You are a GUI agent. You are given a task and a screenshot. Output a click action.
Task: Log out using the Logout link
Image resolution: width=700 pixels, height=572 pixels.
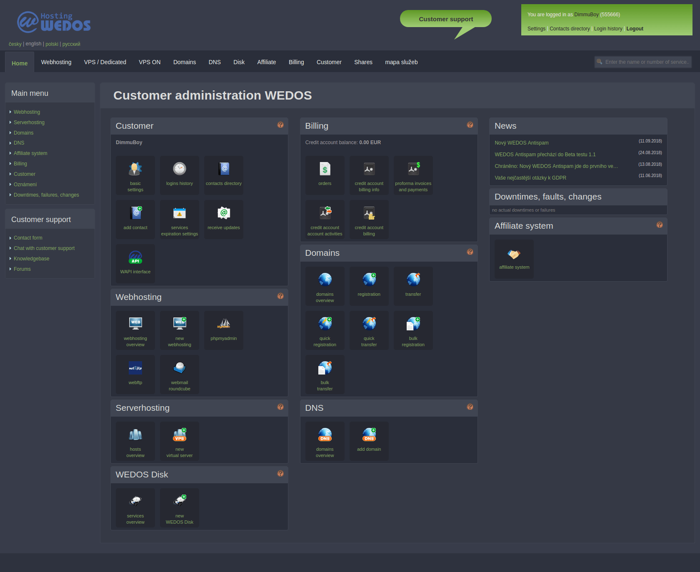tap(635, 29)
